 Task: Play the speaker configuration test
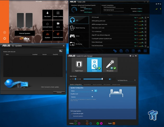[x=95, y=91]
